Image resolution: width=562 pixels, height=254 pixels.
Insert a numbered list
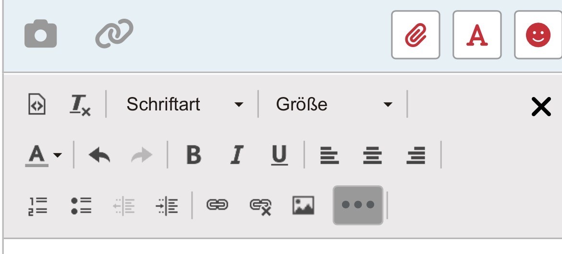pos(37,206)
